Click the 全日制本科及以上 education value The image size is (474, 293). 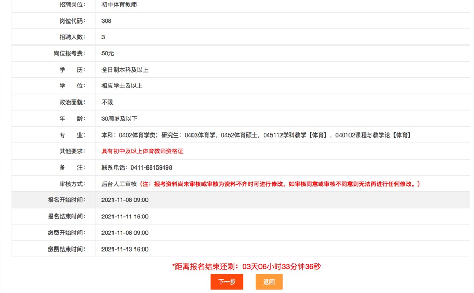coord(125,70)
